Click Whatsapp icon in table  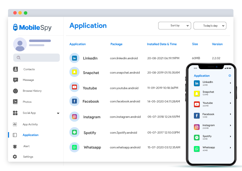(74, 147)
